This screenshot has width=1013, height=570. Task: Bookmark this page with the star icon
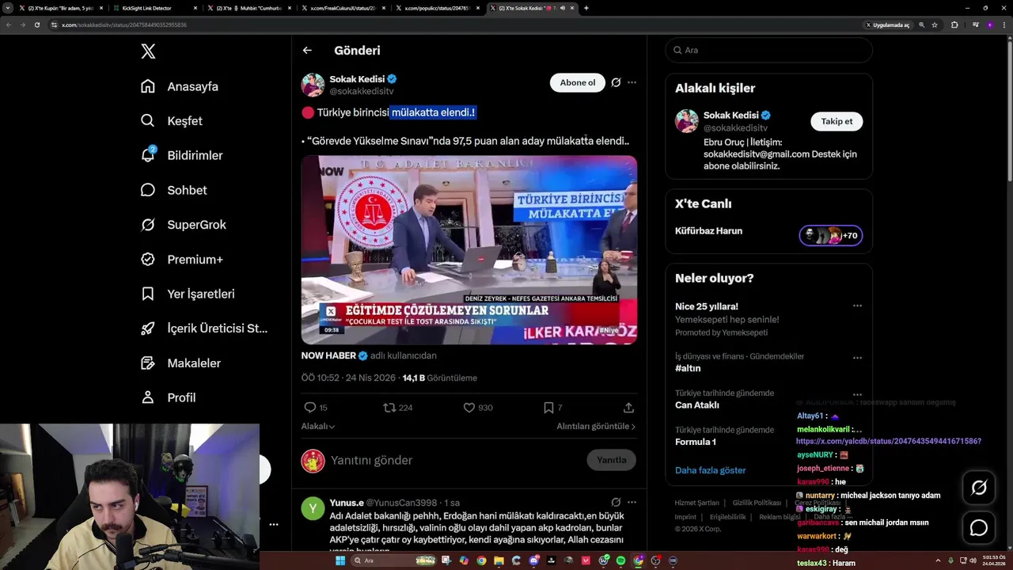[x=935, y=25]
